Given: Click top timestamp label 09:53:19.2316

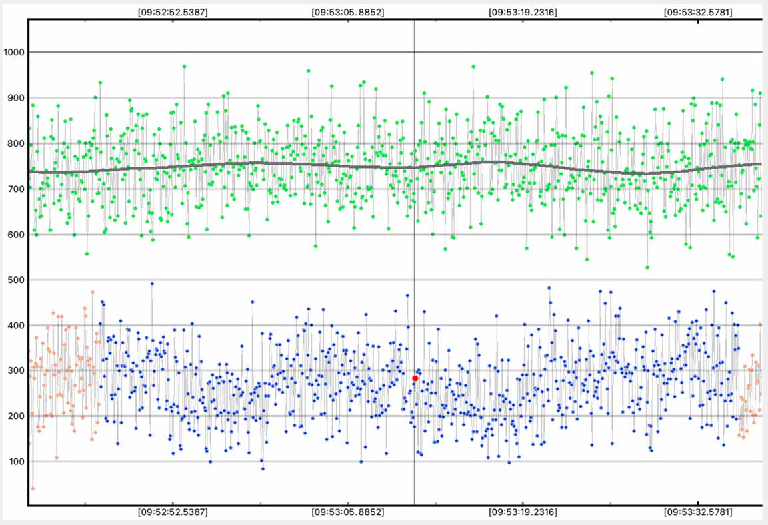Looking at the screenshot, I should coord(523,12).
